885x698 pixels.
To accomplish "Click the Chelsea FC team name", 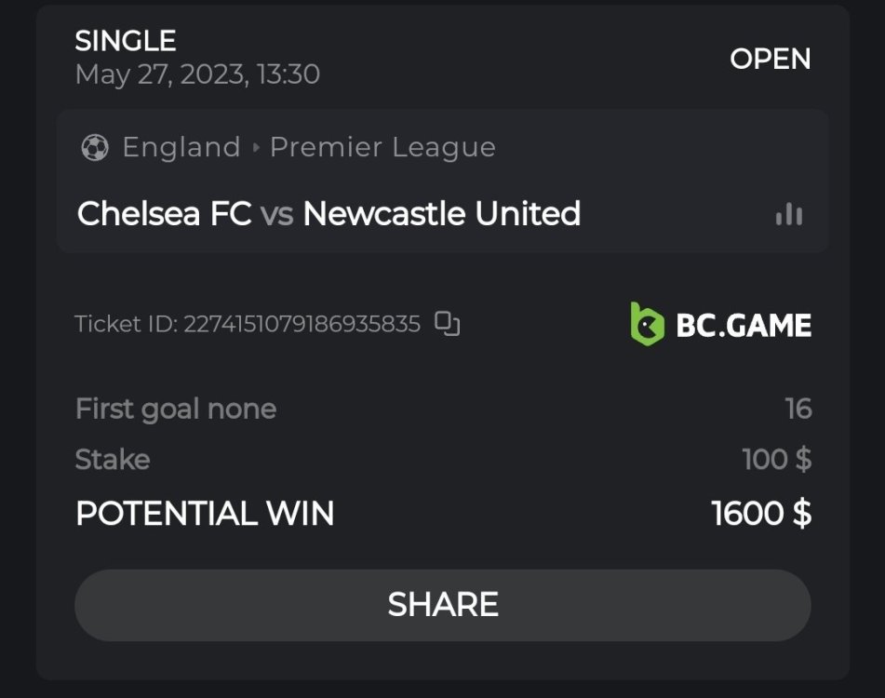I will [x=164, y=214].
